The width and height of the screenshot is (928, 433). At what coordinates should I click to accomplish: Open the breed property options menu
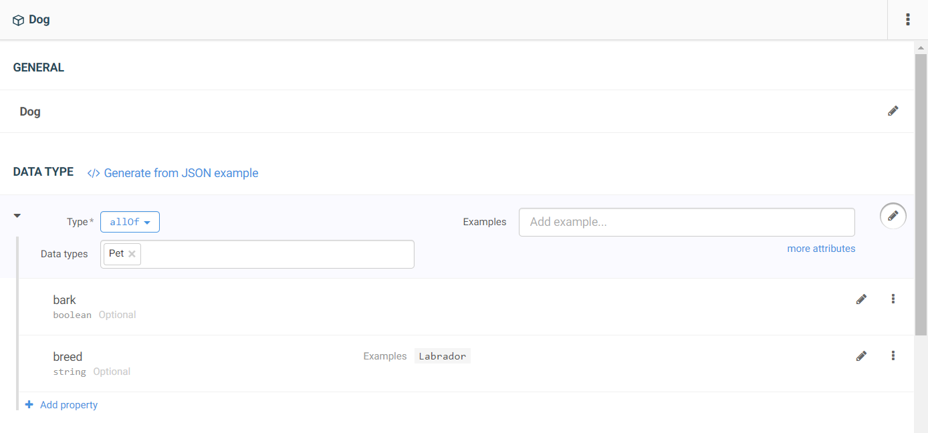point(893,356)
